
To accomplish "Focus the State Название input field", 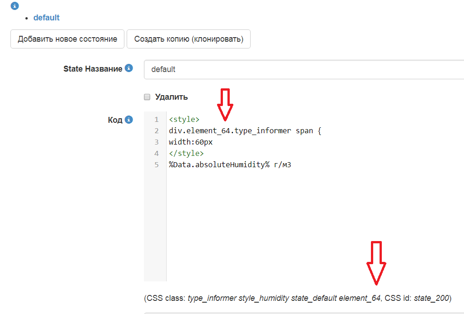I will pos(304,69).
